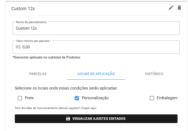Image resolution: width=188 pixels, height=131 pixels.
Task: Tick the Embalagem checkbox
Action: (152, 98)
